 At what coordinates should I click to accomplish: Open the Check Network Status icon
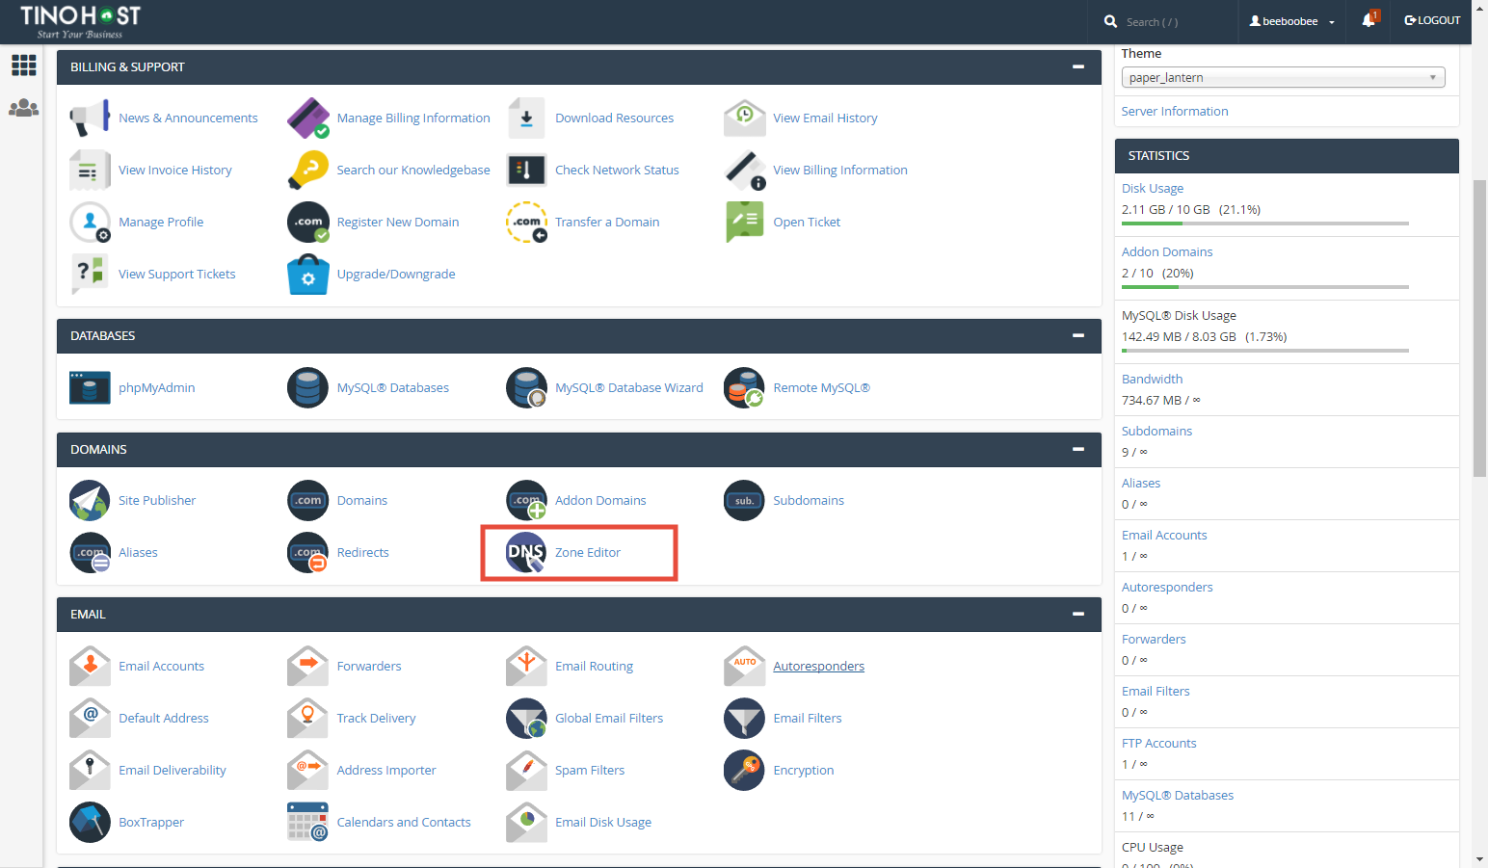(x=526, y=171)
